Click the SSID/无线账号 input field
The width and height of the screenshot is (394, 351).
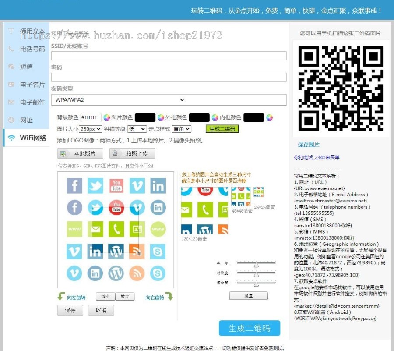pos(169,56)
